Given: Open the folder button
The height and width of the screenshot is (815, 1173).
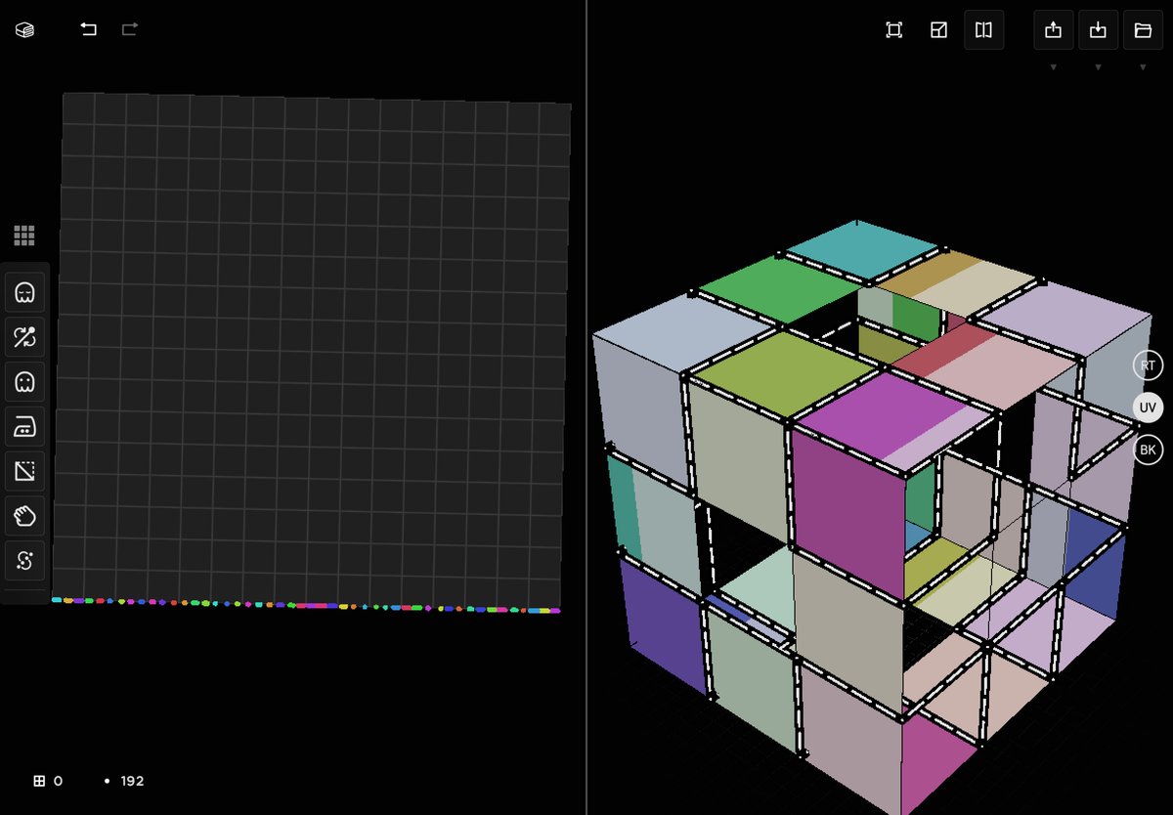Looking at the screenshot, I should (1143, 30).
